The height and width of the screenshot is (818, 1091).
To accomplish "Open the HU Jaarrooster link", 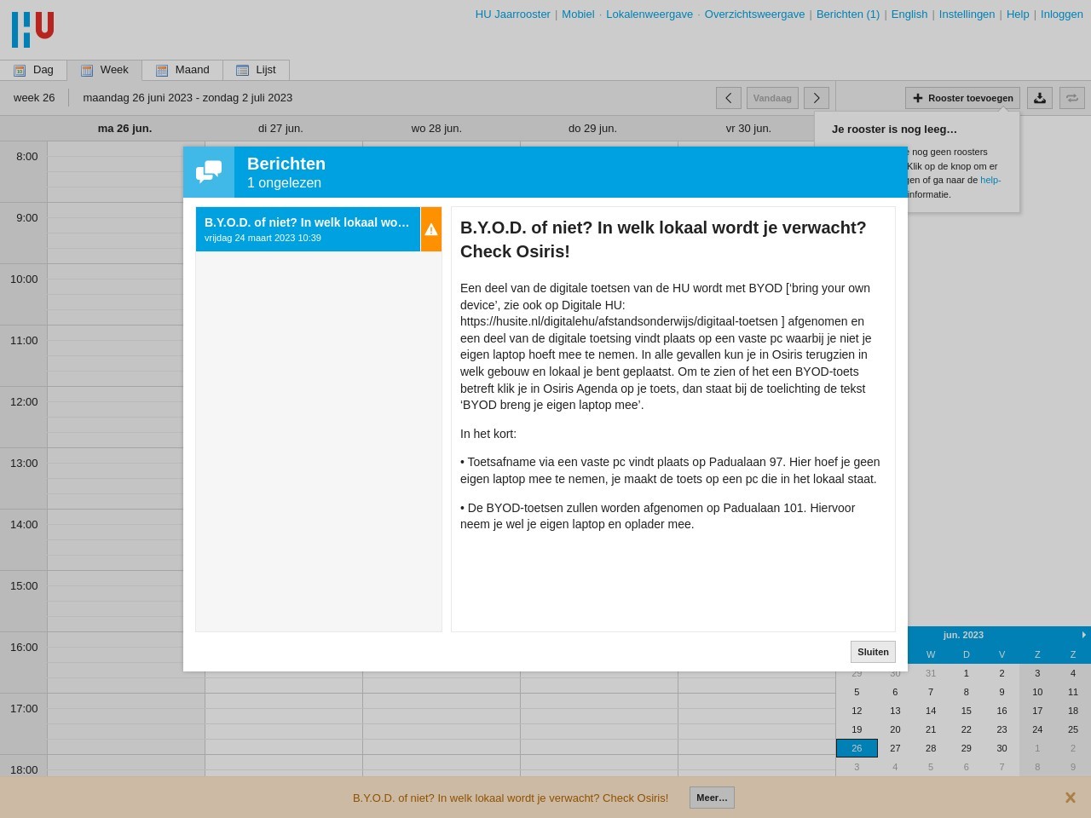I will [512, 14].
